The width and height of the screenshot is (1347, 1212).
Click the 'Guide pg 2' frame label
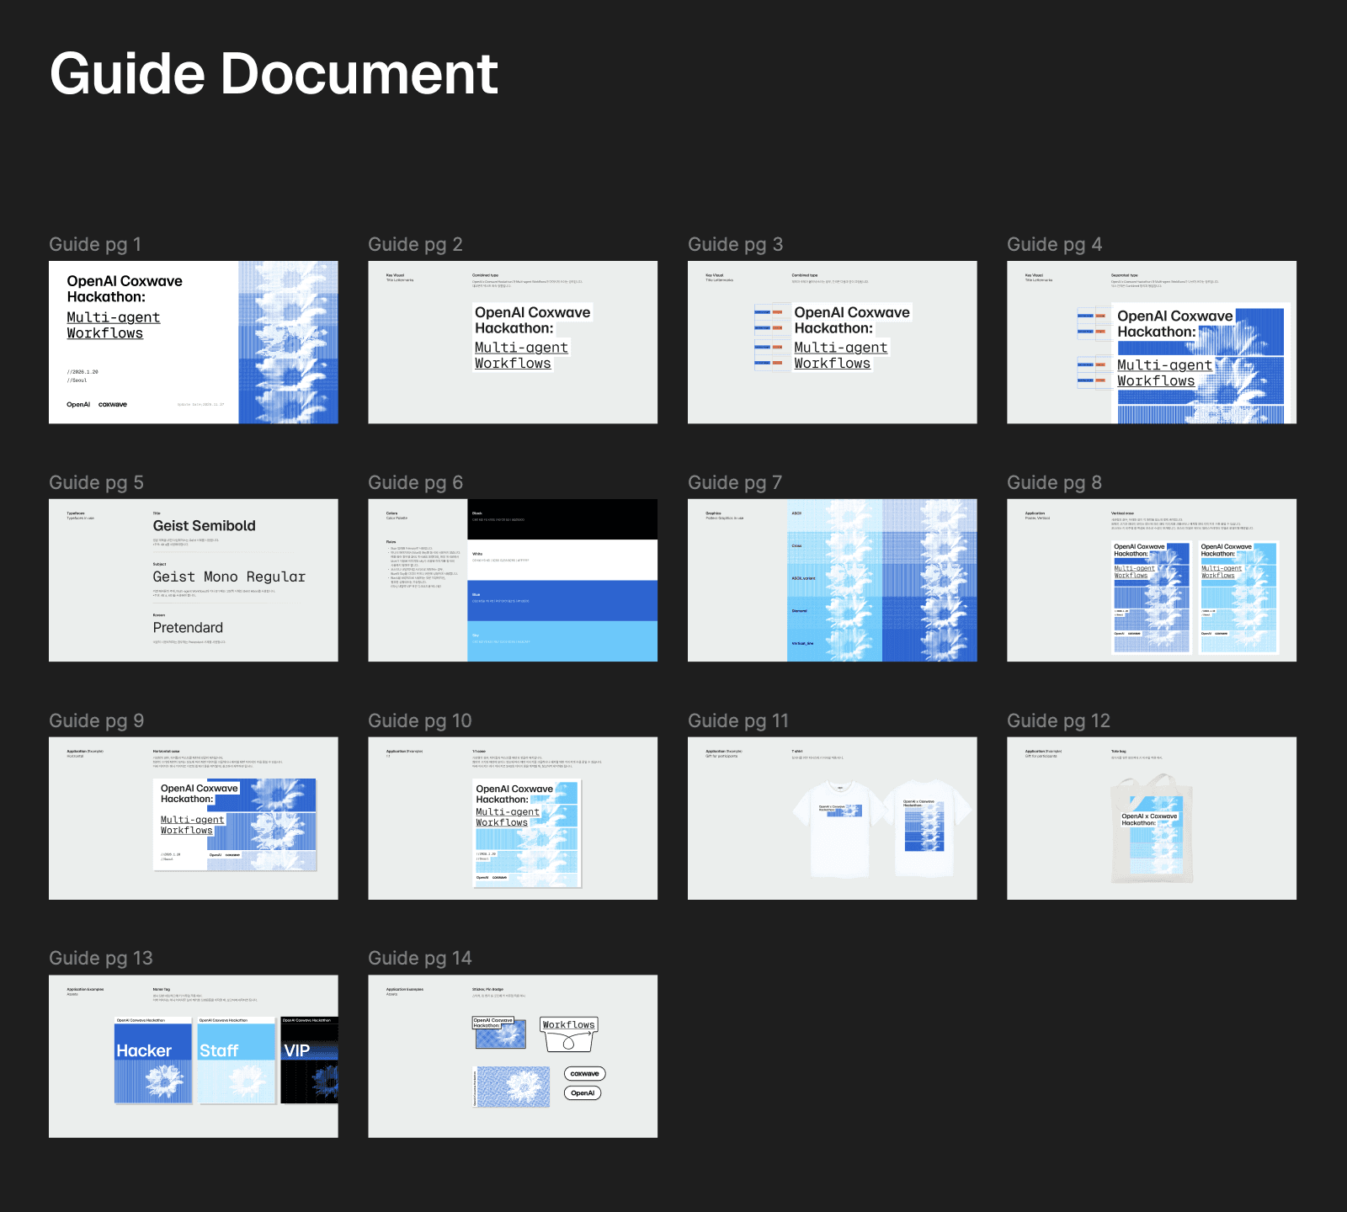click(415, 244)
